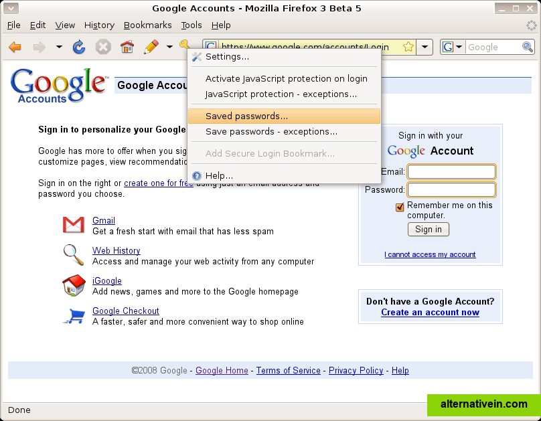Open the back/forward history dropdown arrow
This screenshot has height=421, width=541.
tap(59, 47)
